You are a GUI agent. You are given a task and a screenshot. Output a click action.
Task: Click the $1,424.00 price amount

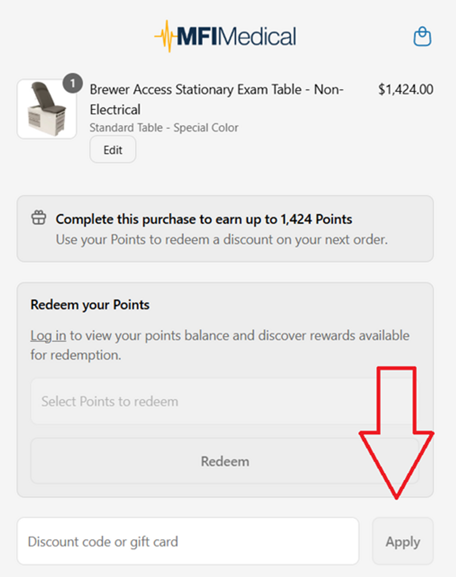tap(405, 90)
